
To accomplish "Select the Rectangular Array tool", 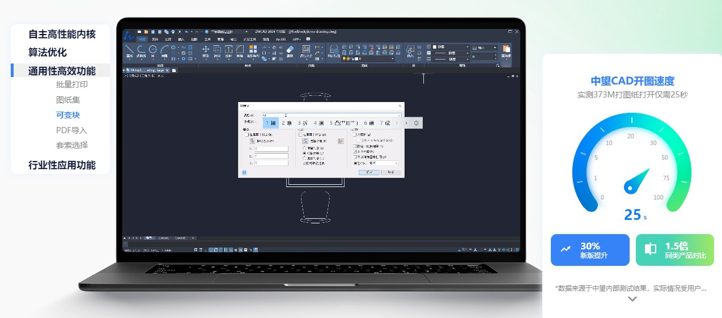I will tap(253, 51).
